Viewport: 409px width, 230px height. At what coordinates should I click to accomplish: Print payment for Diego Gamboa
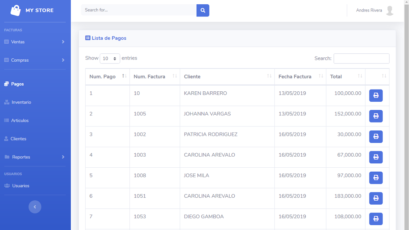[x=376, y=219]
